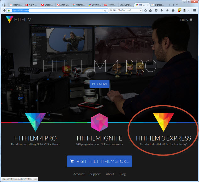Viewport: 199px width, 182px height.
Task: Click the HitFilm logo in header
Action: tap(19, 19)
